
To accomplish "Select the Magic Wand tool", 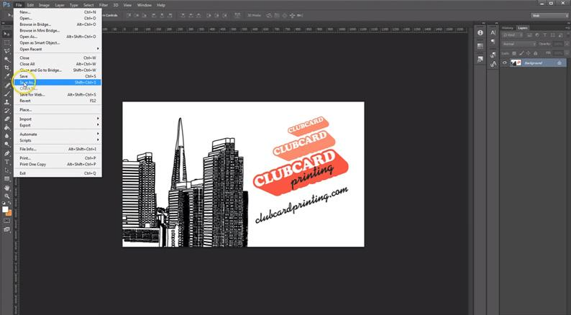I will click(x=7, y=60).
